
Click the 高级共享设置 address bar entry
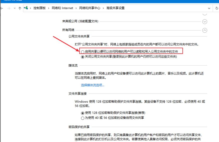point(115,8)
